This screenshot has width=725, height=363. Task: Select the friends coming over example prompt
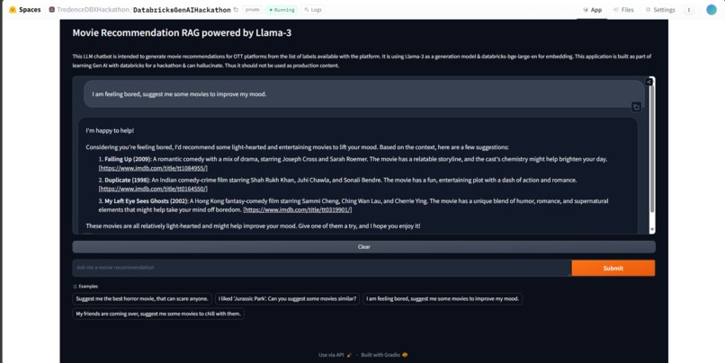click(158, 314)
